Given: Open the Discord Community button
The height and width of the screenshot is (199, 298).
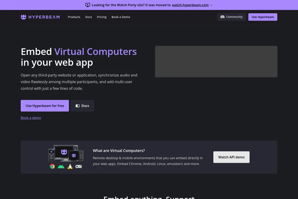Looking at the screenshot, I should click(x=231, y=17).
